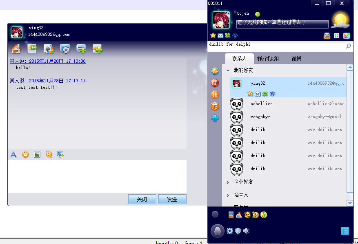This screenshot has width=358, height=244.
Task: Click the screen capture icon in the chat window
Action: [60, 155]
